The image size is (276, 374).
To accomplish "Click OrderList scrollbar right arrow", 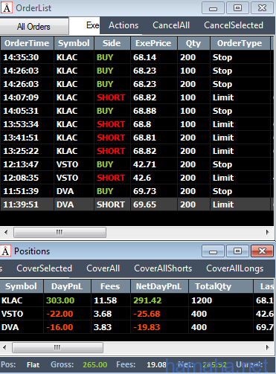I will pos(267,232).
